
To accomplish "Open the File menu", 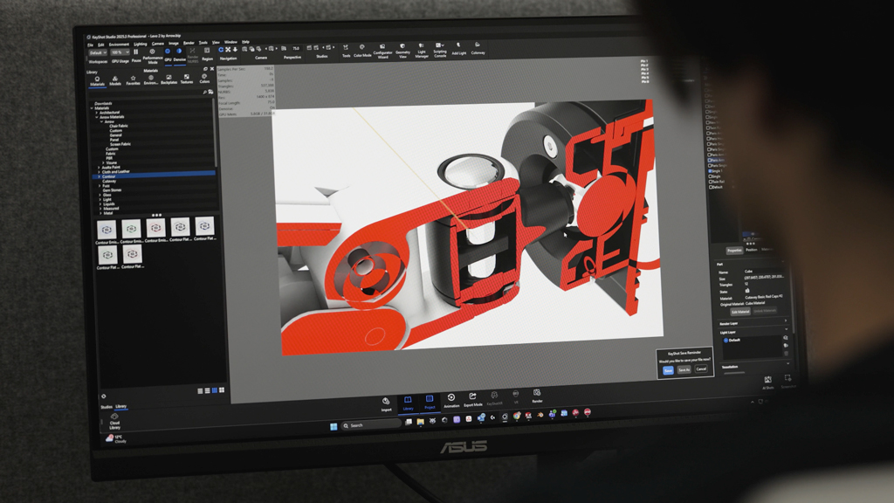I will click(x=90, y=45).
